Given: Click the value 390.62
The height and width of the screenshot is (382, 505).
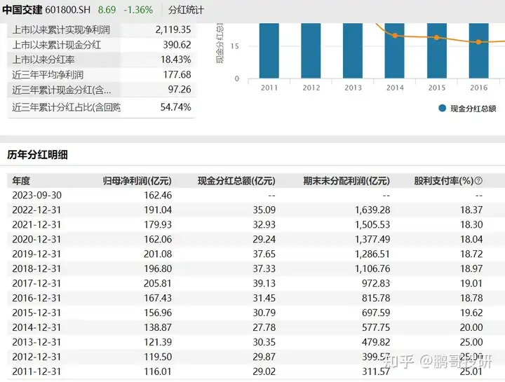Looking at the screenshot, I should 177,45.
